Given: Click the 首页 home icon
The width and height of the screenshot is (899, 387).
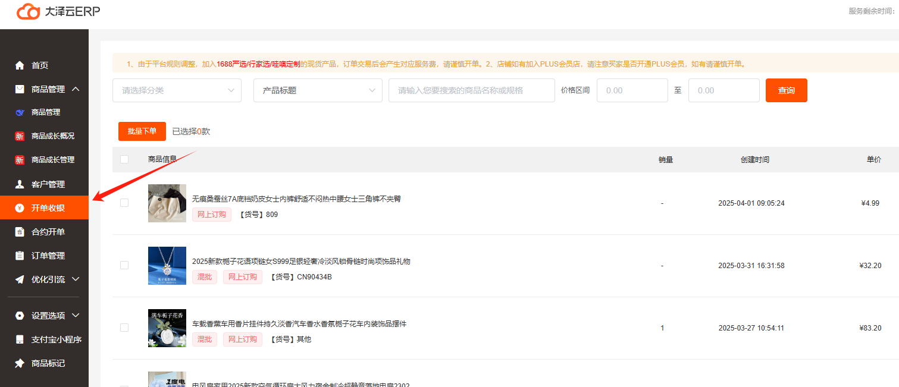Looking at the screenshot, I should point(20,65).
